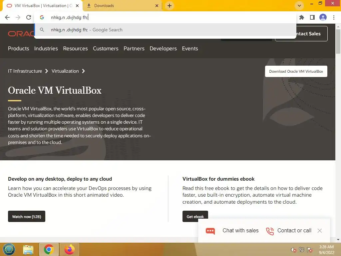Switch to the Downloads tab

click(123, 6)
